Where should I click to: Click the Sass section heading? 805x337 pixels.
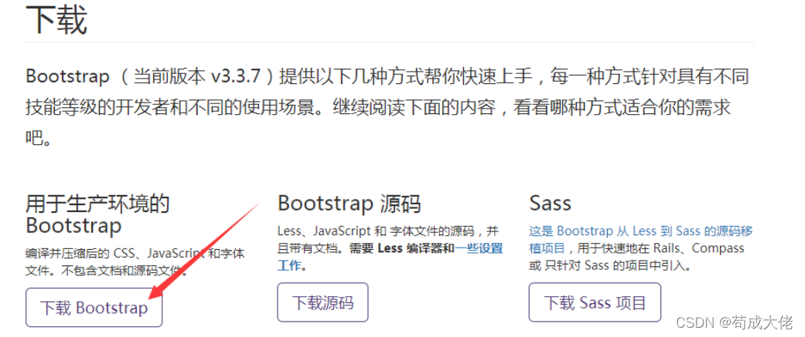tap(550, 204)
